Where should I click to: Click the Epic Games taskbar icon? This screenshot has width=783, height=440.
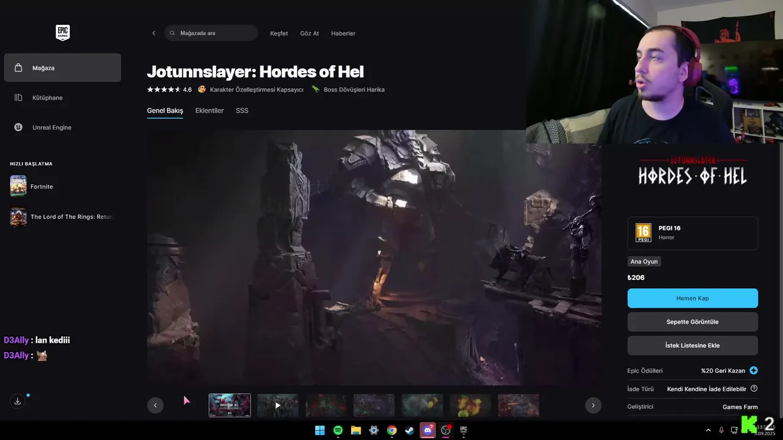point(464,430)
